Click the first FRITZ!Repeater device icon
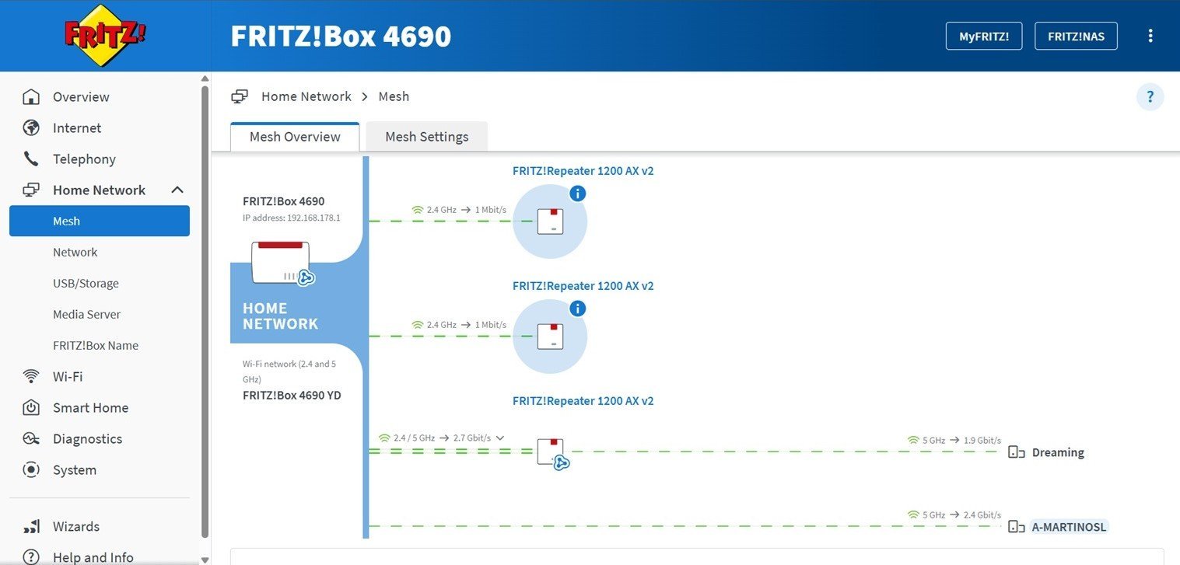Viewport: 1180px width, 565px height. [x=550, y=221]
